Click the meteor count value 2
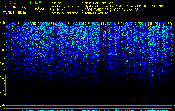 click(x=40, y=13)
